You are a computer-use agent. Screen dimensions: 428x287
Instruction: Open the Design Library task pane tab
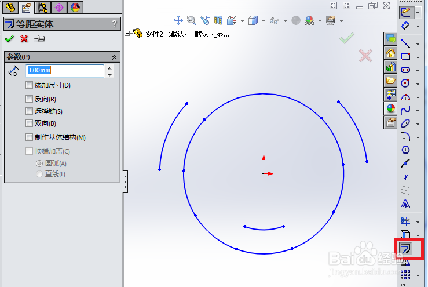click(x=390, y=67)
